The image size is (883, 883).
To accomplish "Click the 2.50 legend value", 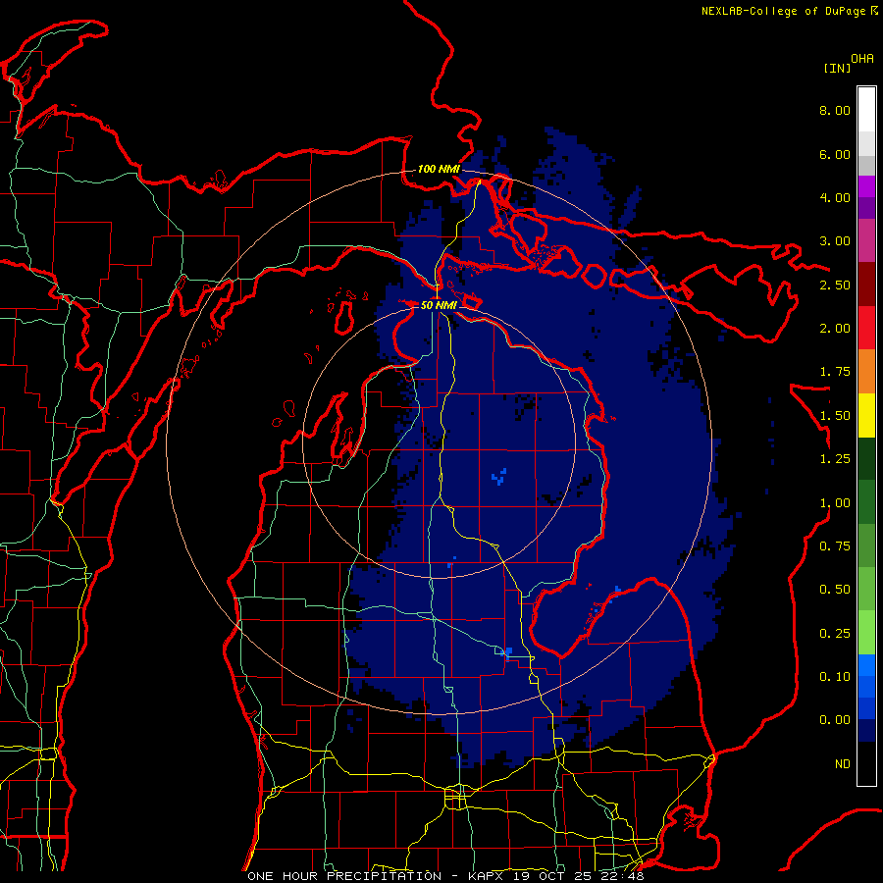I will pos(835,285).
